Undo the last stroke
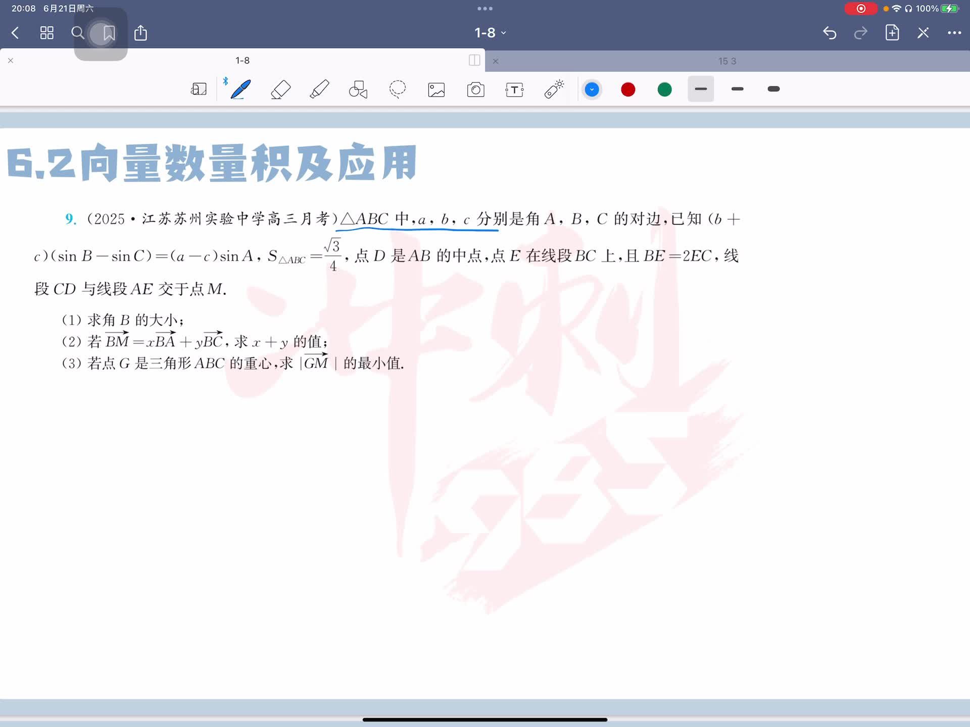This screenshot has width=970, height=727. 830,33
